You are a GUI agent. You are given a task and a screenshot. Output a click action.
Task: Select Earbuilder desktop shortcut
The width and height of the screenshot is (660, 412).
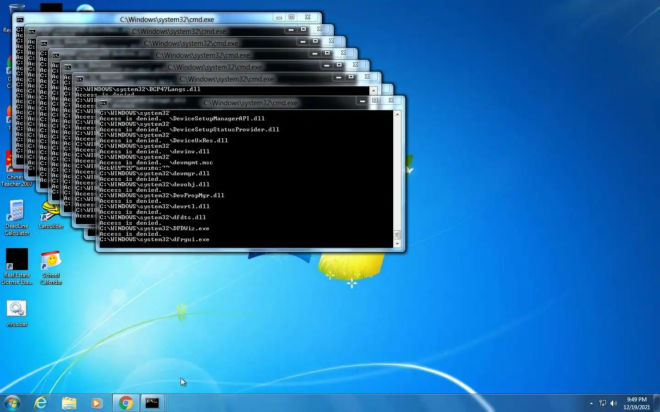[x=51, y=215]
